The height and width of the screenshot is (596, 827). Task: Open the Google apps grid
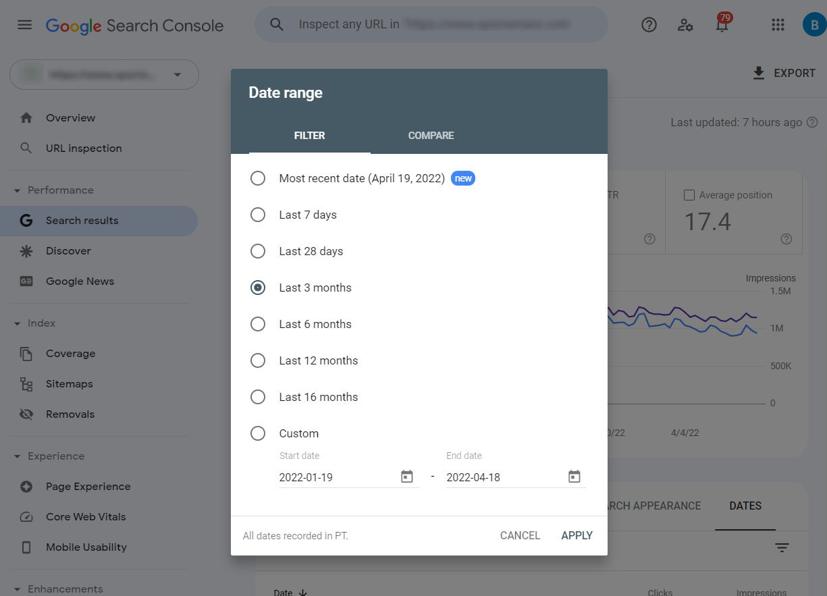(778, 25)
